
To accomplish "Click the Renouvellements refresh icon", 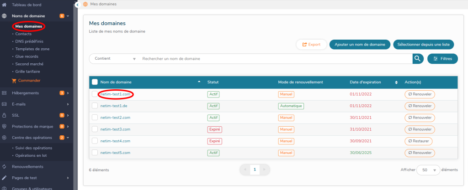I will [4, 167].
